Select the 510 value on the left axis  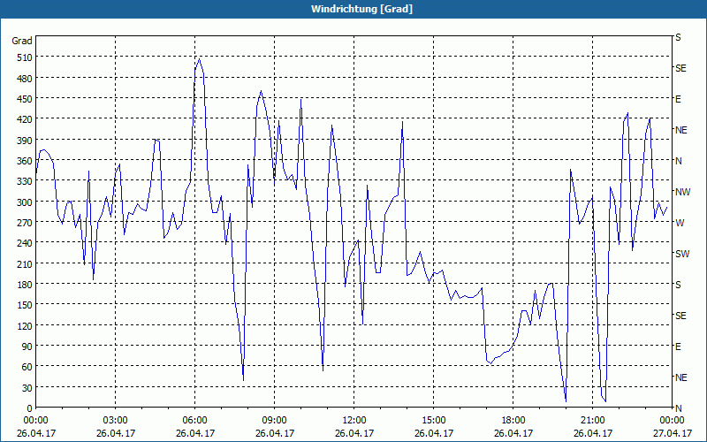click(x=25, y=57)
